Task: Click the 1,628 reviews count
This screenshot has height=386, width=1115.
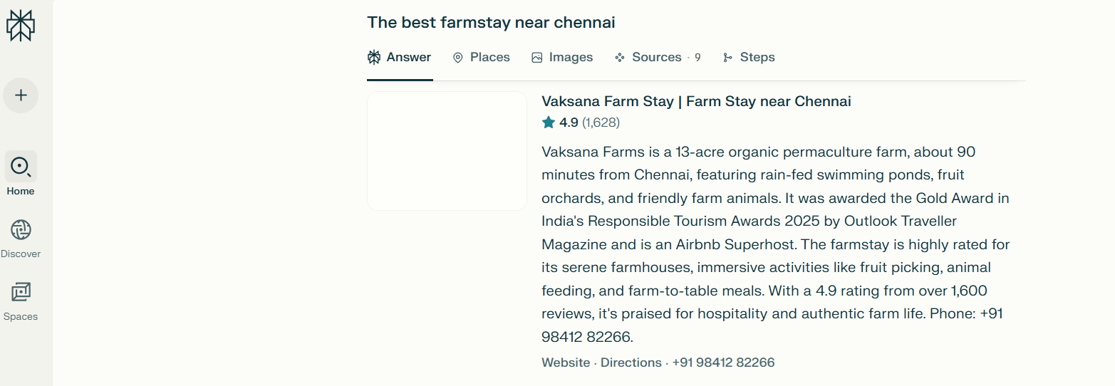Action: pyautogui.click(x=601, y=122)
